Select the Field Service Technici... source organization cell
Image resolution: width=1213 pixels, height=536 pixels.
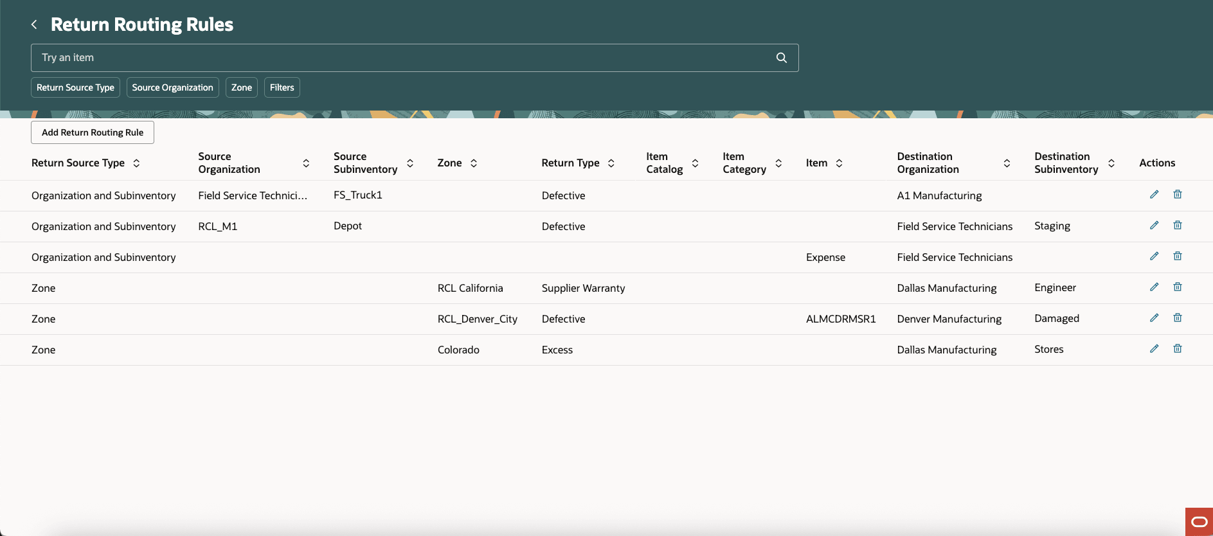tap(253, 195)
